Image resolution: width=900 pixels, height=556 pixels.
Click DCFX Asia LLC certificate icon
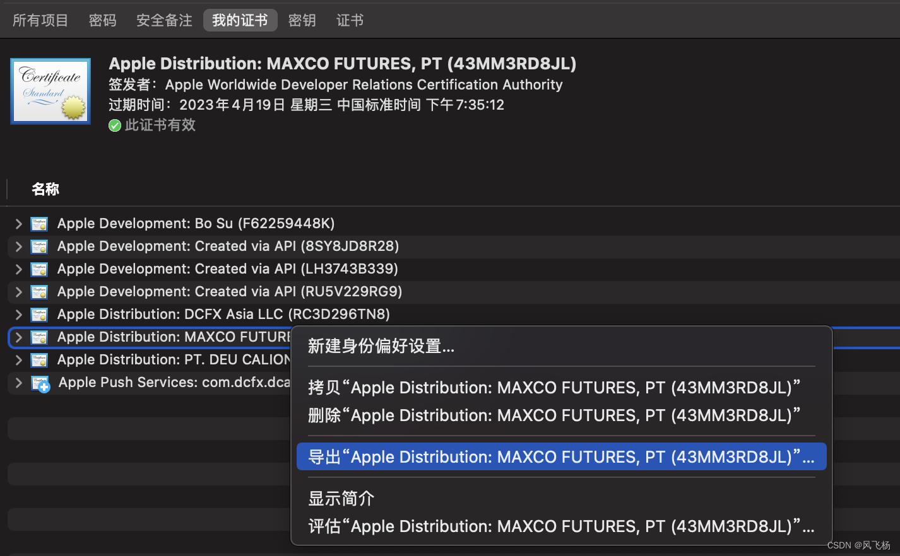point(39,315)
